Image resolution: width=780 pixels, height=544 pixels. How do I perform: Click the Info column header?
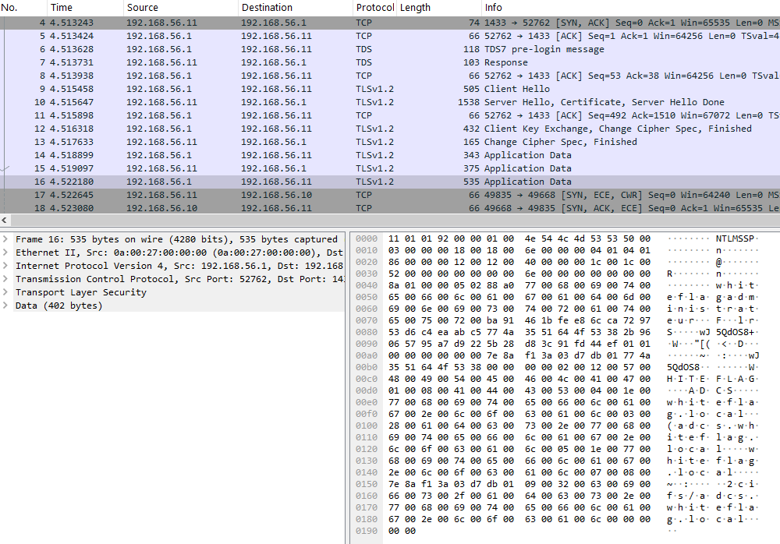tap(493, 7)
